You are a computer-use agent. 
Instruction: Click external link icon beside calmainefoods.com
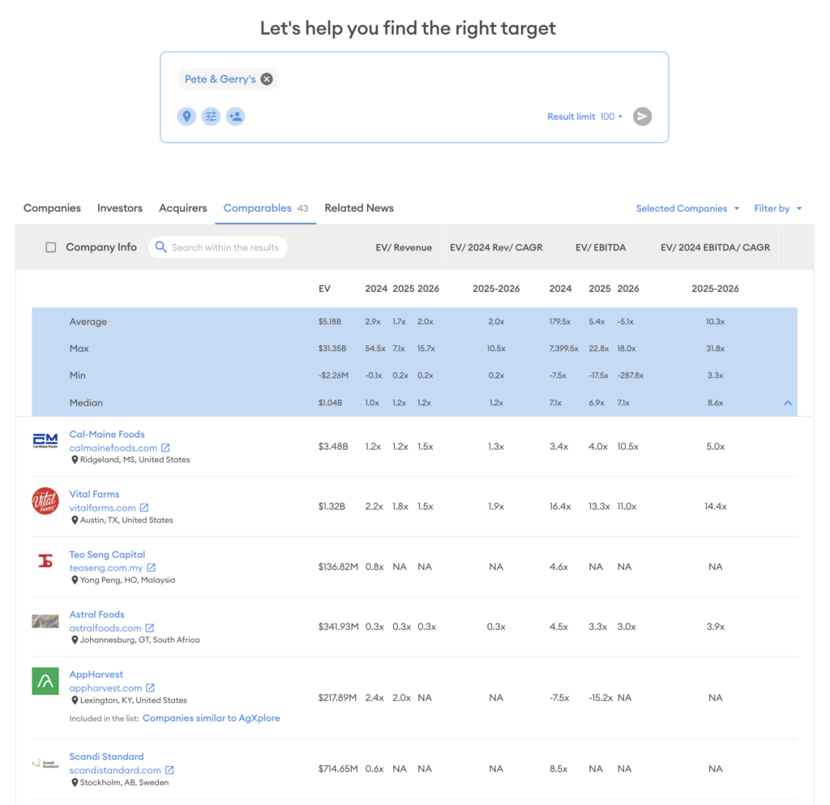click(x=165, y=447)
